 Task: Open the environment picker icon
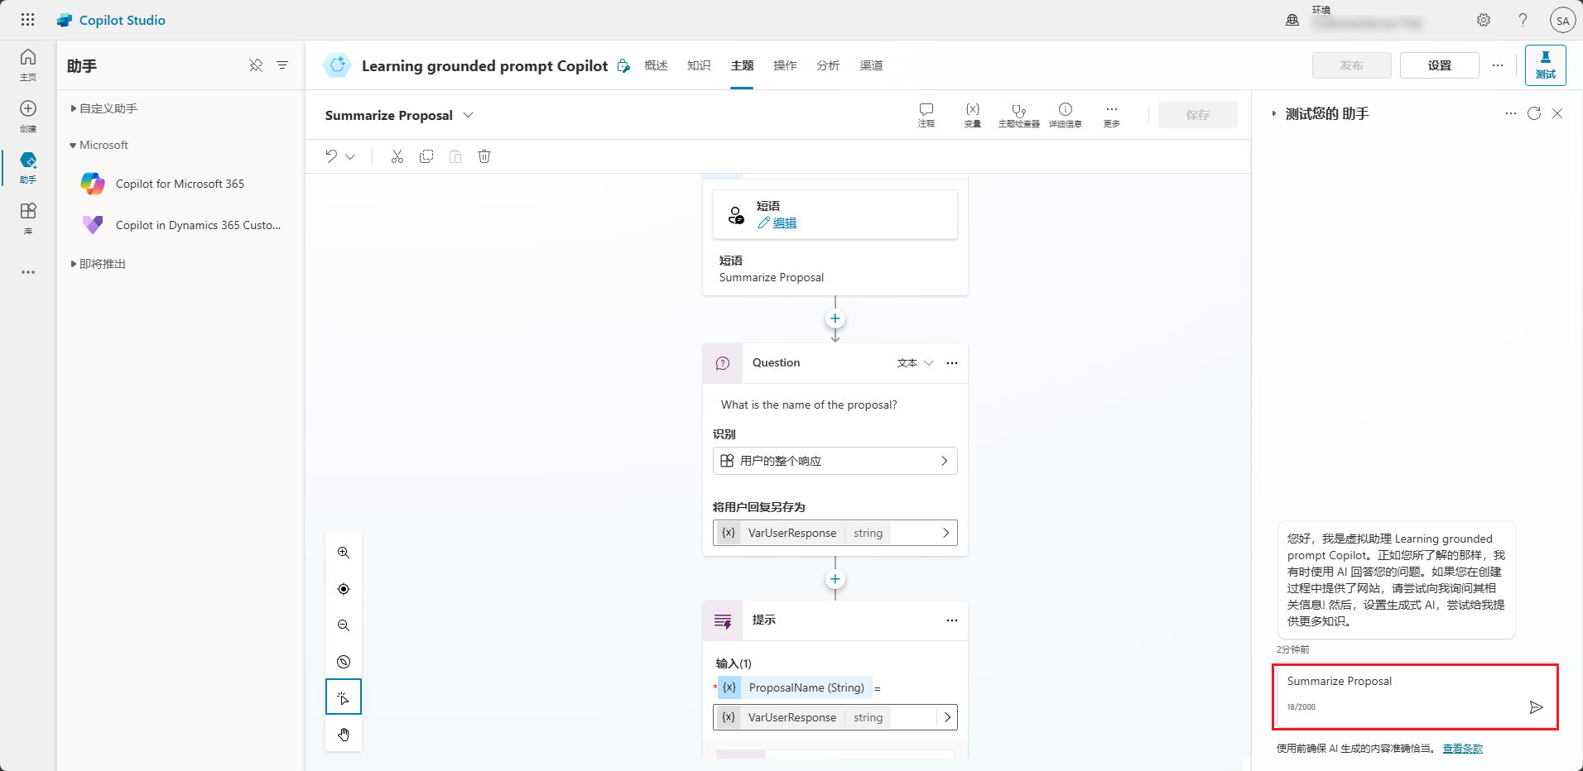pos(1292,20)
